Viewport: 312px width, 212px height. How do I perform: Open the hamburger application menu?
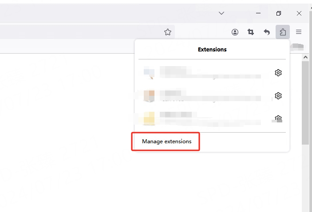click(299, 32)
